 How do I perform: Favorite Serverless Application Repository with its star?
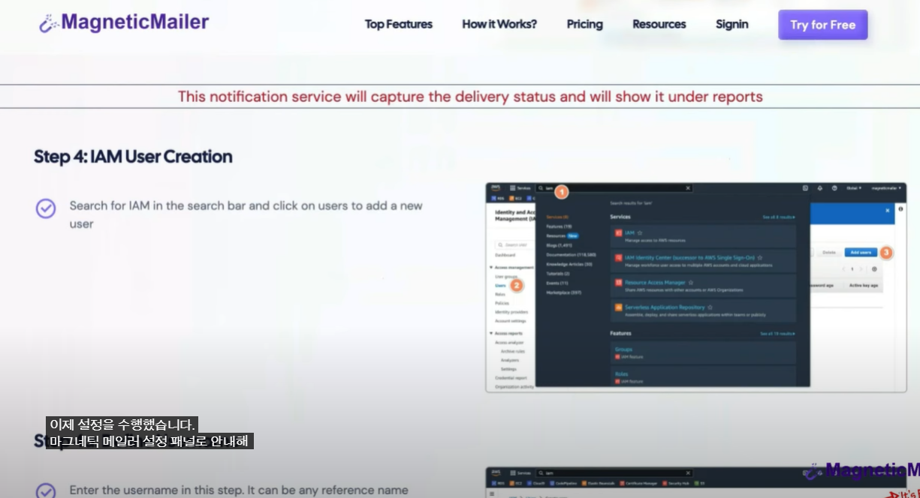pos(710,307)
